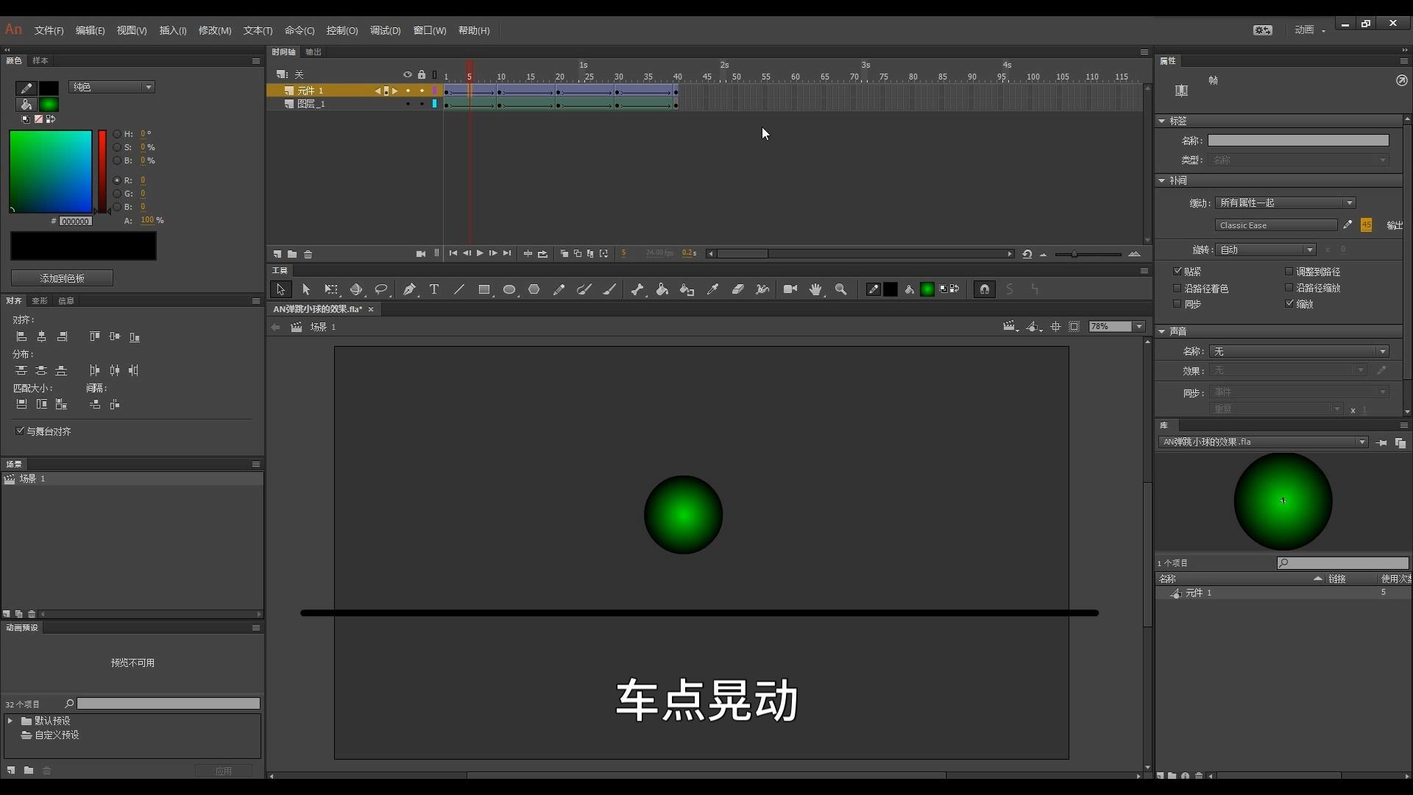
Task: Open 文件(F) menu
Action: [x=48, y=30]
